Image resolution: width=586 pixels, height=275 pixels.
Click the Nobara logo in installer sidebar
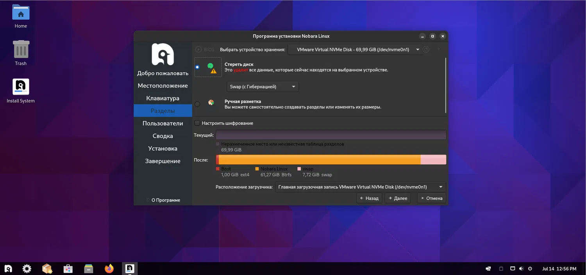tap(163, 54)
